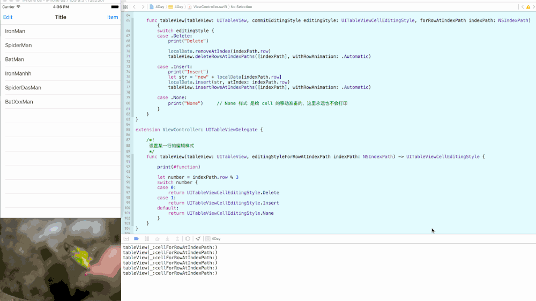Screen dimensions: 536x301
Task: Go forward in editor history
Action: click(143, 7)
